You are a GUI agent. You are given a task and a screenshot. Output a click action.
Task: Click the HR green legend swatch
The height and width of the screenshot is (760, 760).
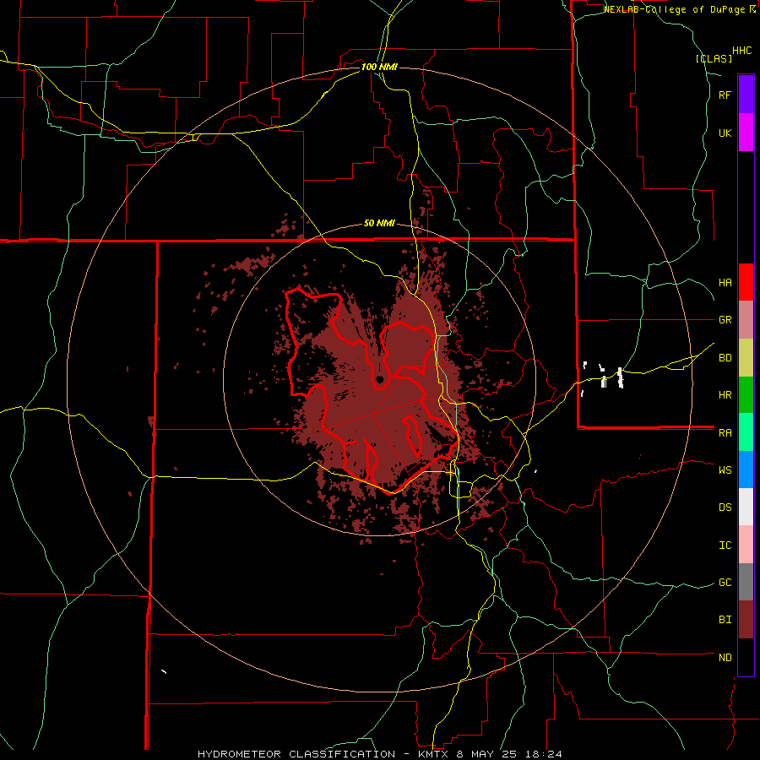point(746,395)
